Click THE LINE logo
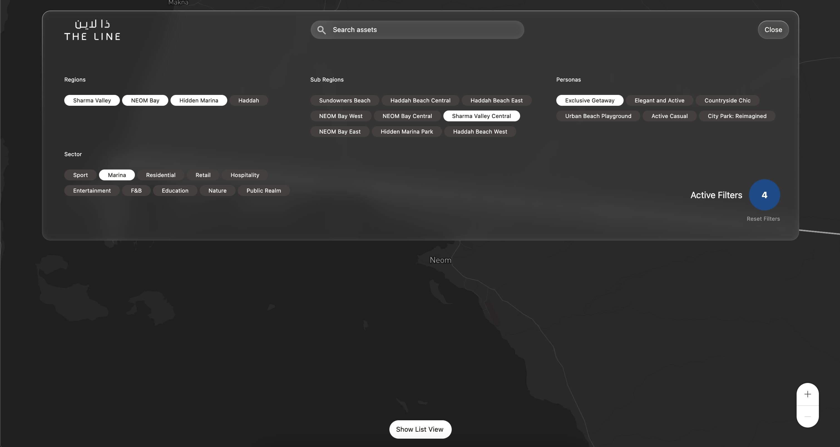840x447 pixels. (x=92, y=30)
